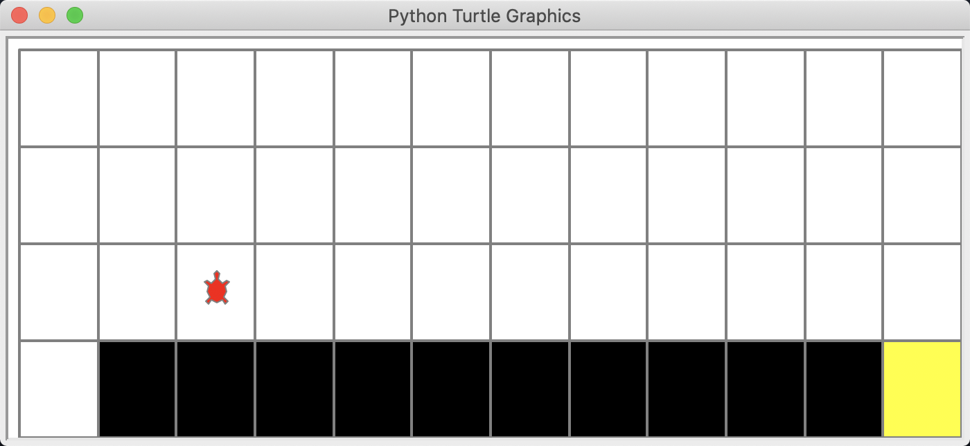Click the last black cell before yellow goal

[844, 389]
